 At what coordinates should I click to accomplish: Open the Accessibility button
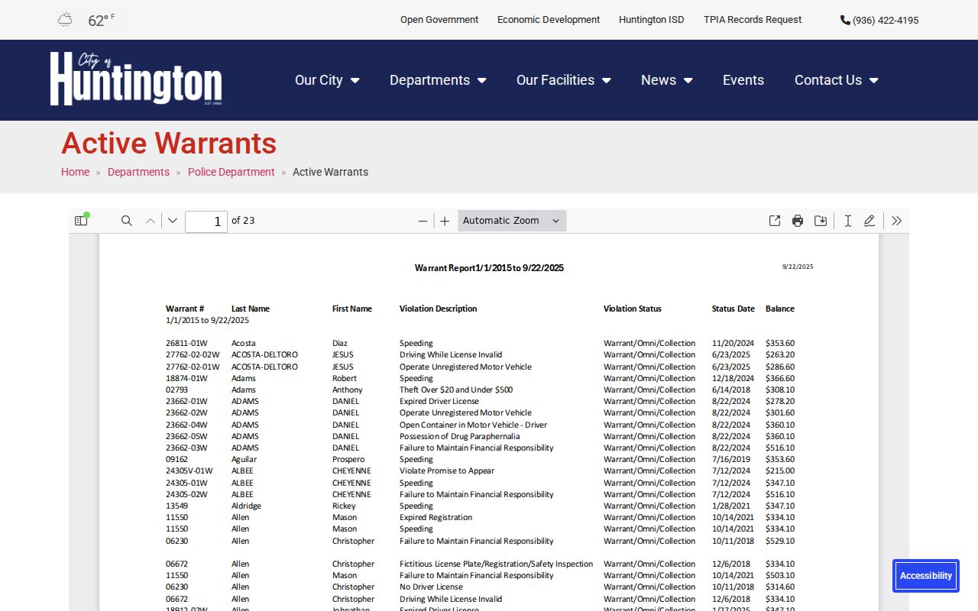[926, 576]
